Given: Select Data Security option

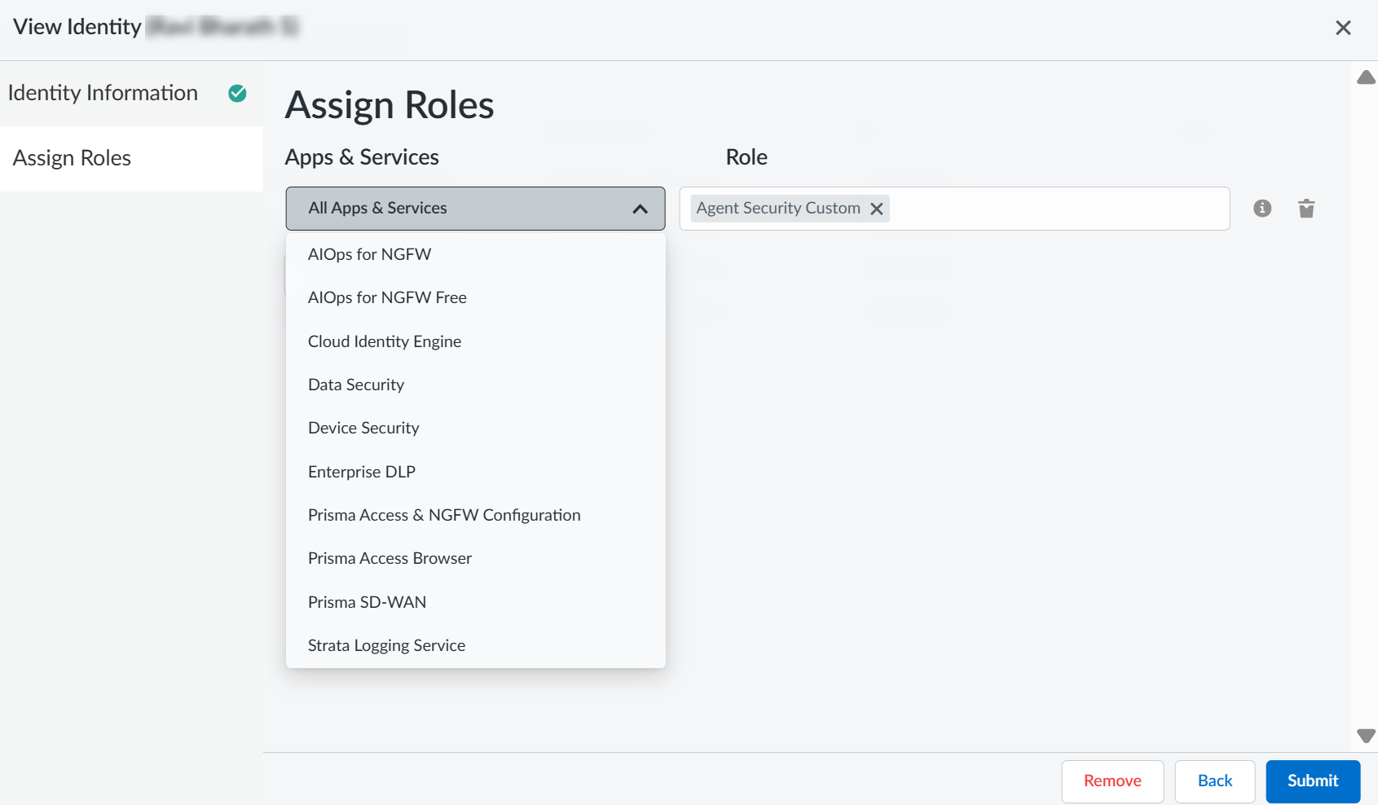Looking at the screenshot, I should (356, 385).
